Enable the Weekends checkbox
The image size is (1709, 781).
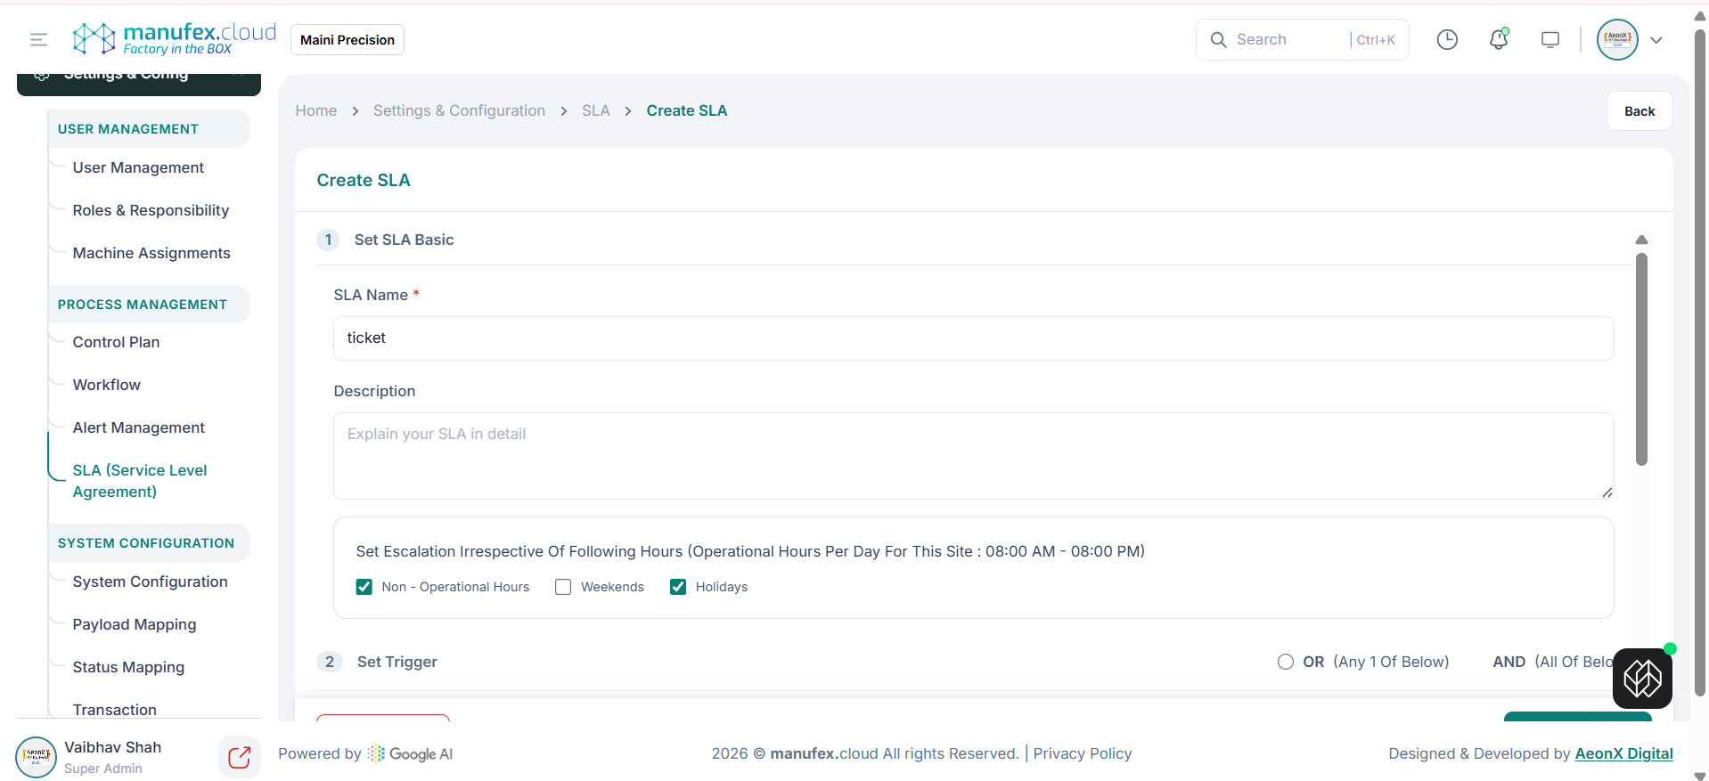pyautogui.click(x=563, y=587)
